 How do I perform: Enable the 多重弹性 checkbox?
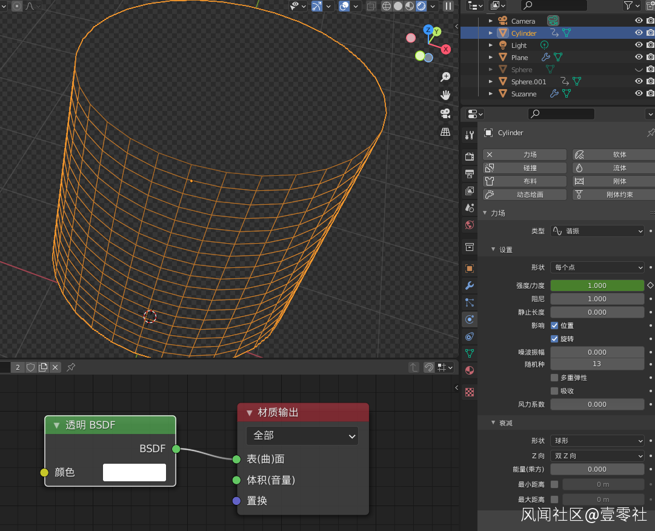pyautogui.click(x=554, y=378)
